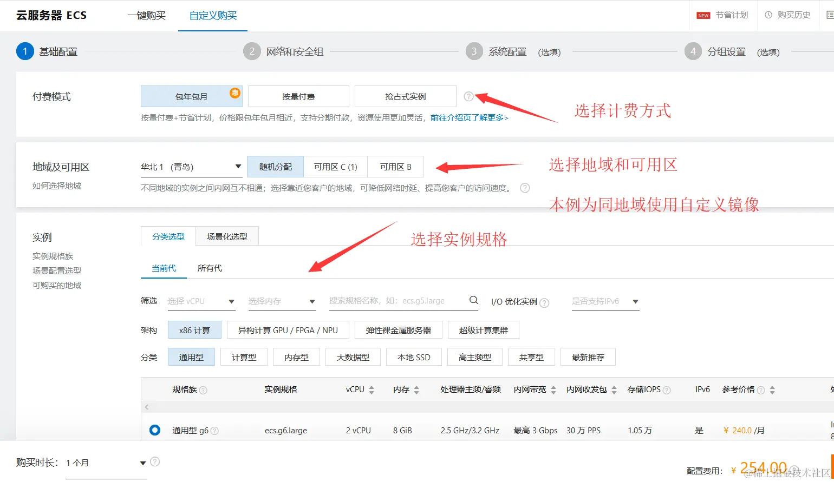The height and width of the screenshot is (482, 834).
Task: Click the help icon next to 规格族 header
Action: [203, 390]
